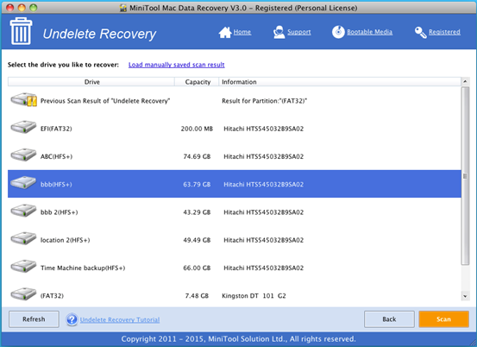
Task: Click the Time Machine backup drive icon
Action: pos(23,267)
